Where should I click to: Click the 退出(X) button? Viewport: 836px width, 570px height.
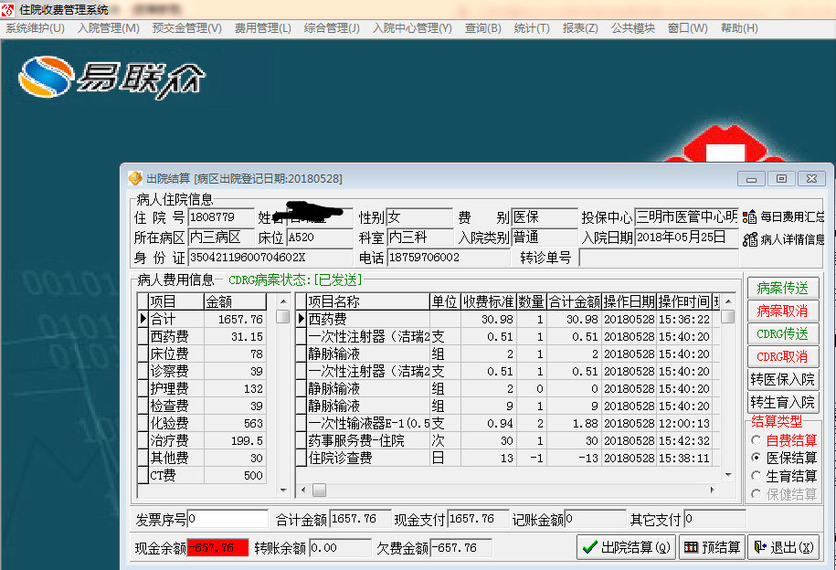(x=784, y=547)
